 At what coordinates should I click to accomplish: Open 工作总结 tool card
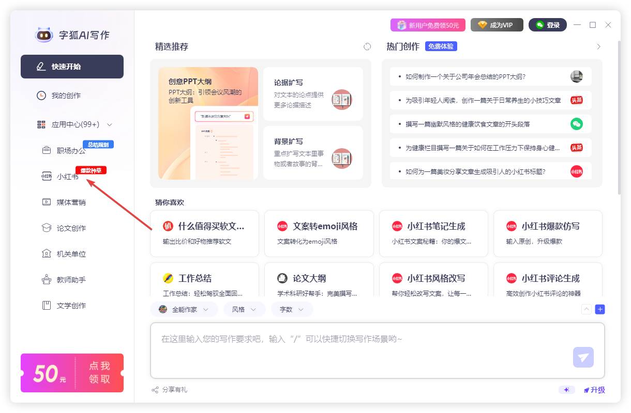pyautogui.click(x=204, y=280)
